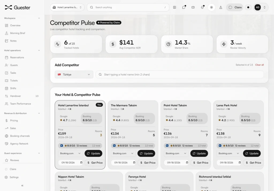Open the AD user avatar
This screenshot has width=274, height=191.
258,7
